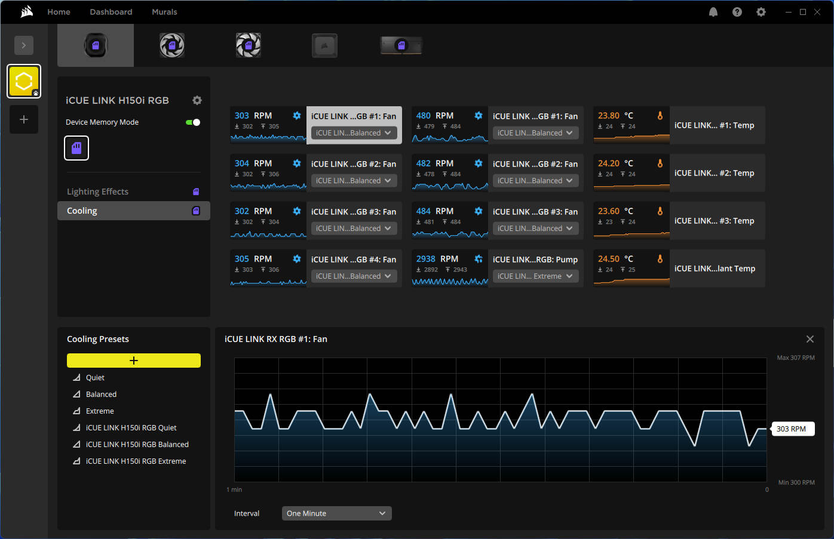Viewport: 834px width, 539px height.
Task: Click thermometer icon on 23.80 °C tile
Action: (x=660, y=115)
